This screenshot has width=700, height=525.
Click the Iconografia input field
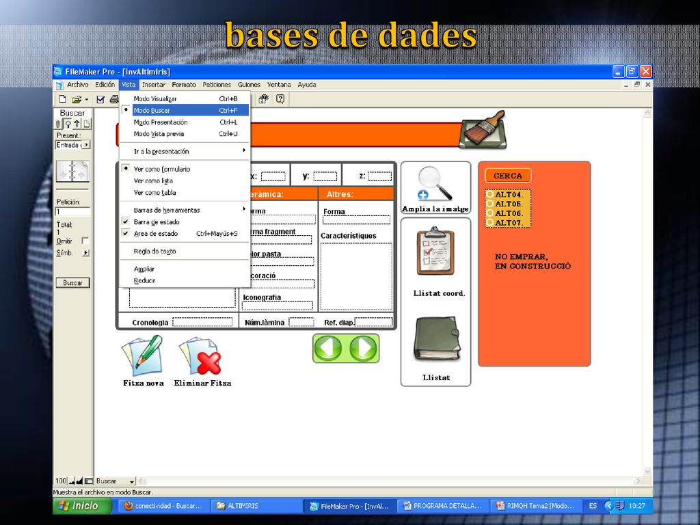pyautogui.click(x=278, y=306)
